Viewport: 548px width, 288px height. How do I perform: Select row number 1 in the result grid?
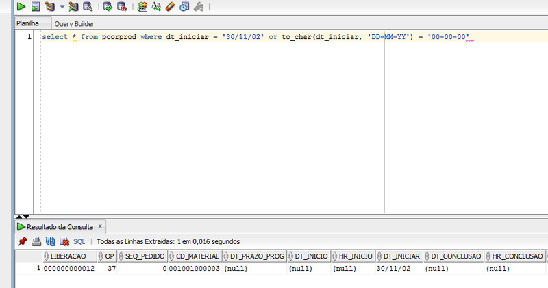[x=29, y=268]
